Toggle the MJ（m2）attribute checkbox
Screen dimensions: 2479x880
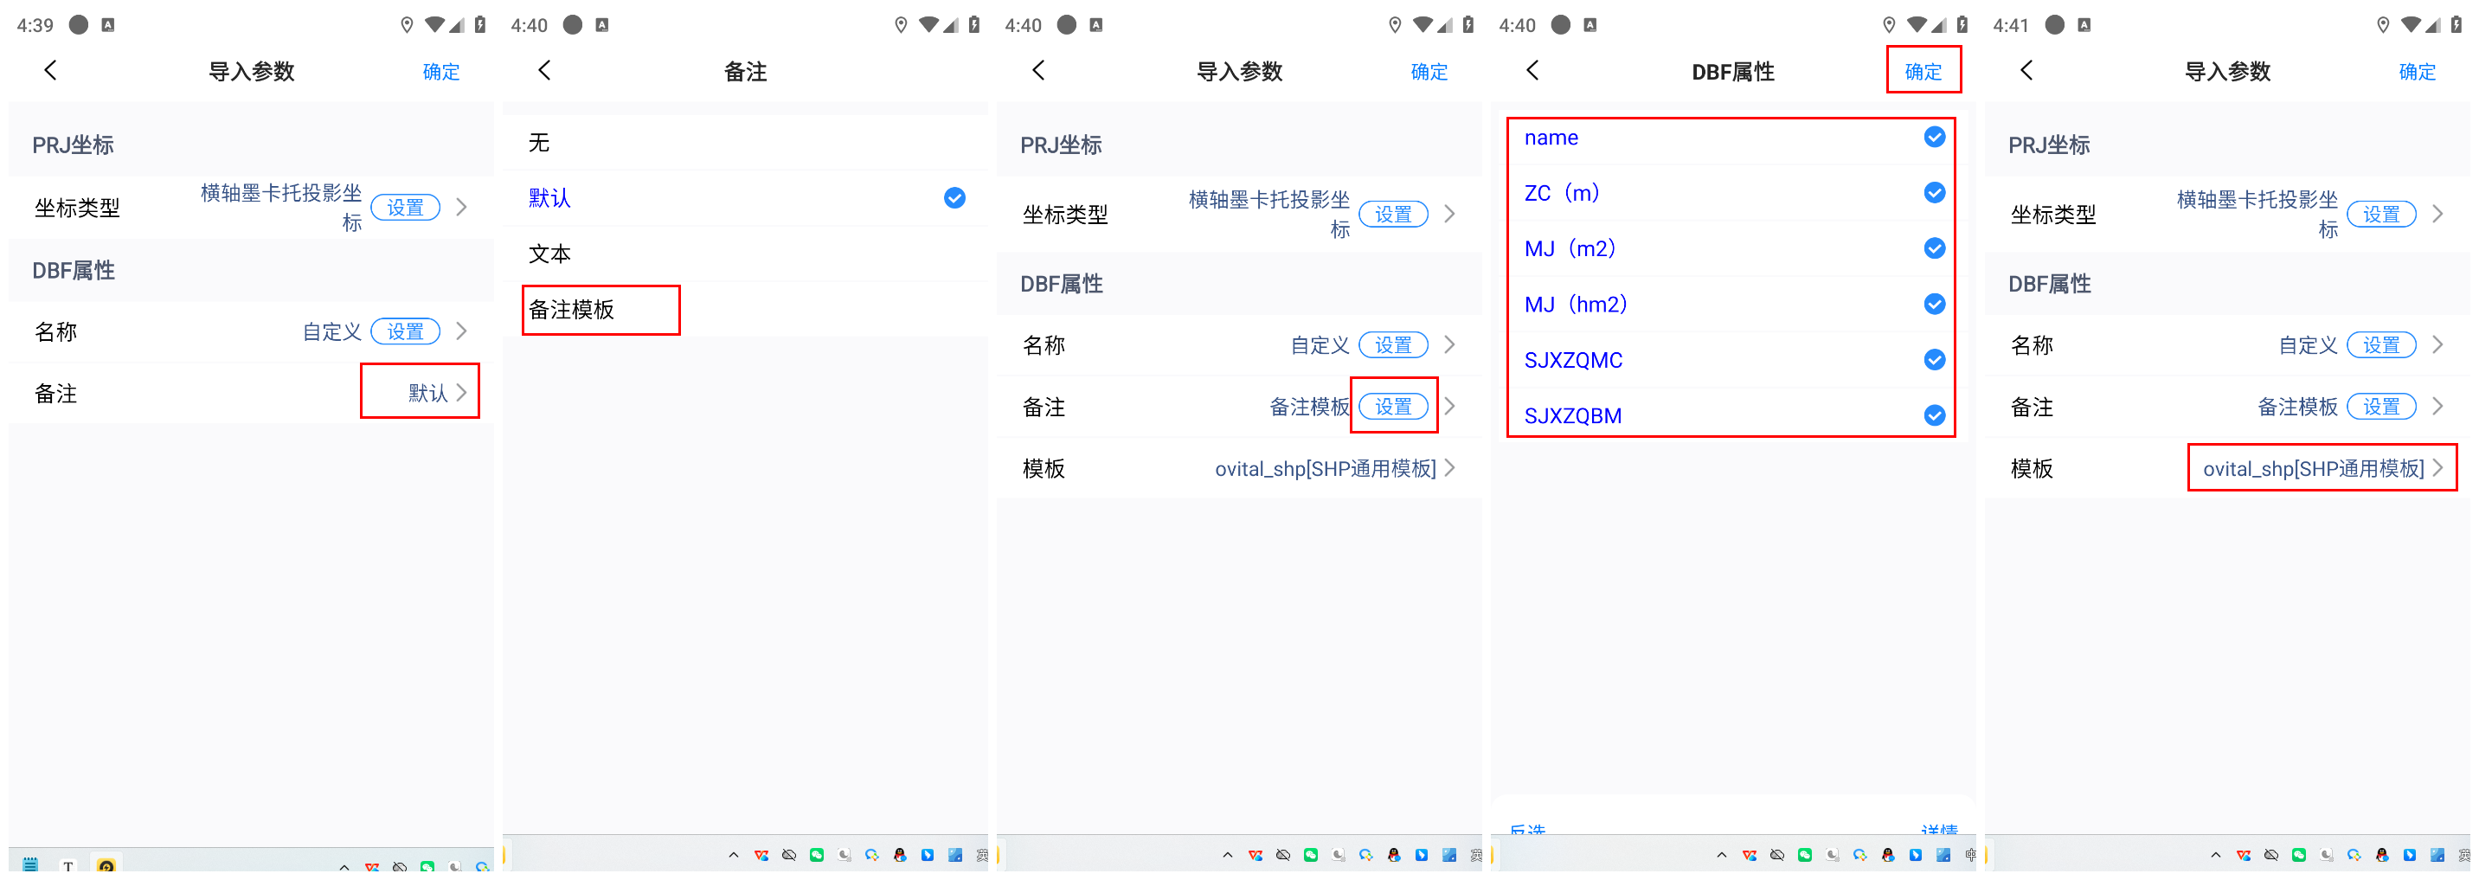click(1935, 248)
